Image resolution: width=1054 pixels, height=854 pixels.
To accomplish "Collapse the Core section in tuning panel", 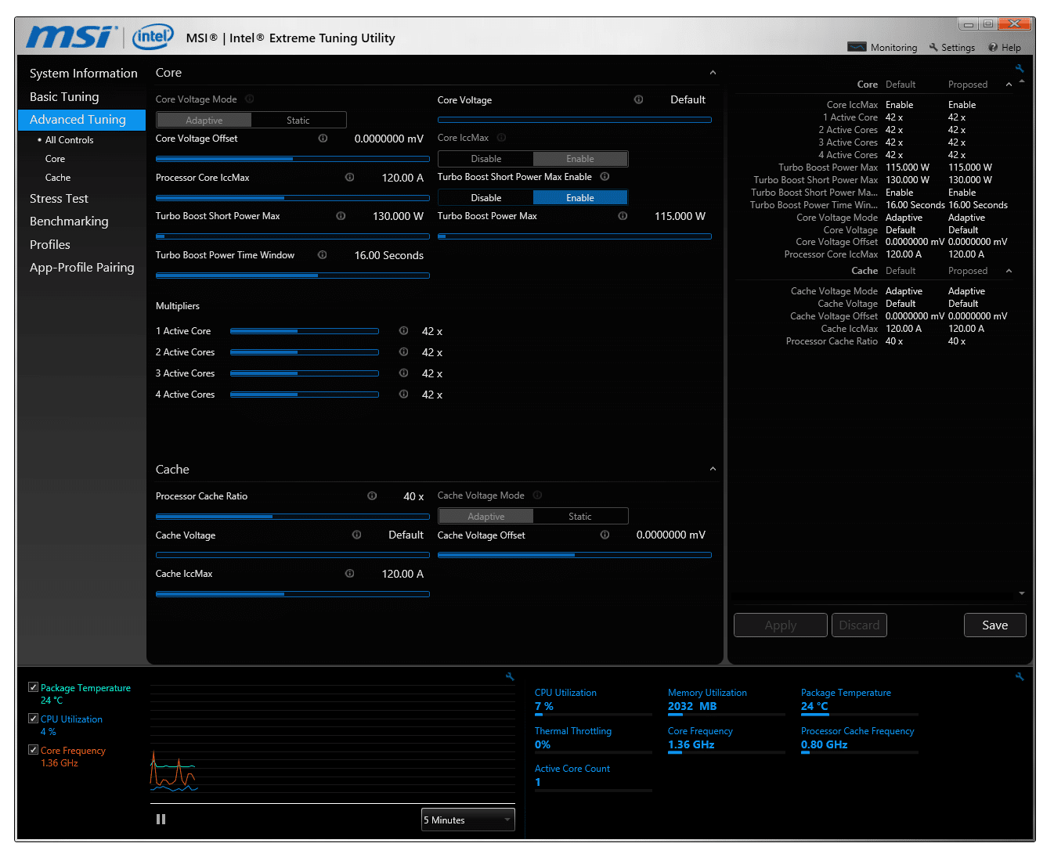I will coord(713,73).
